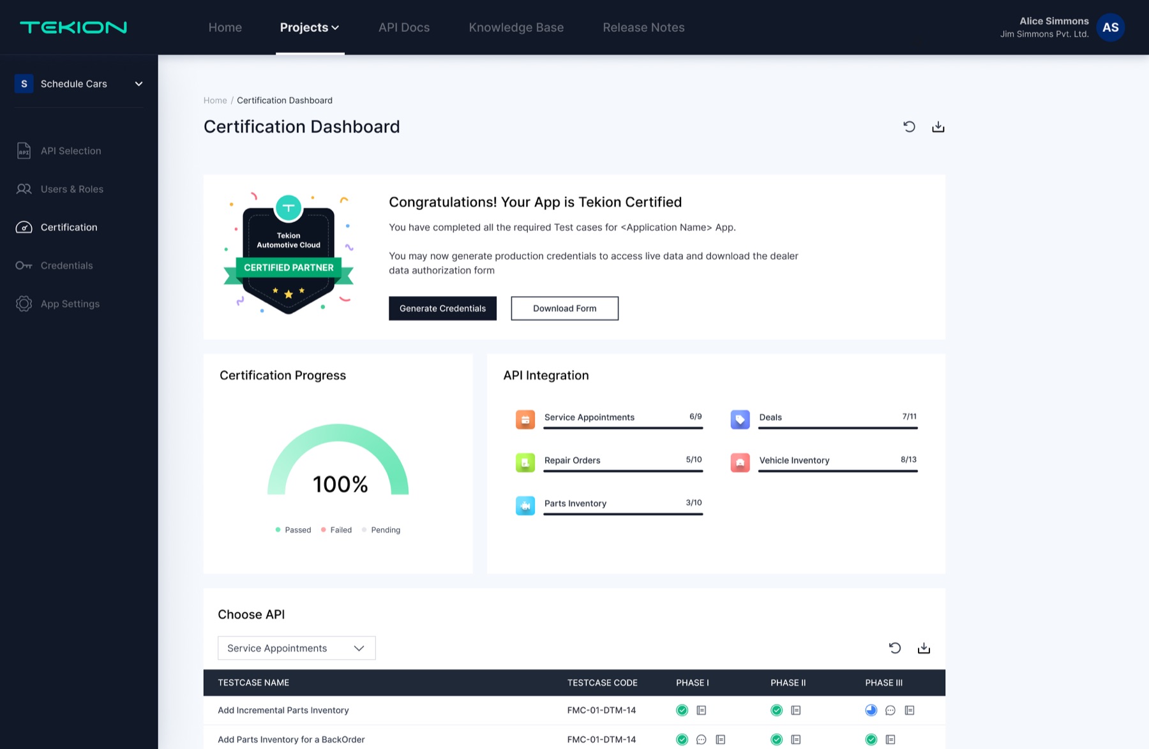Expand the Schedule Cars project switcher
This screenshot has height=749, width=1149.
coord(79,84)
